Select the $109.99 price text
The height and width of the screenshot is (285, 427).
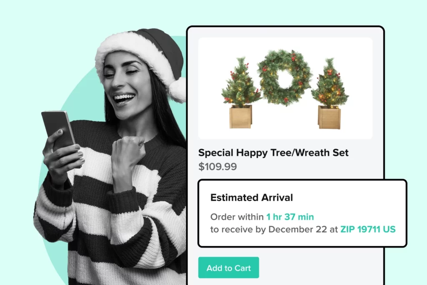pyautogui.click(x=218, y=166)
